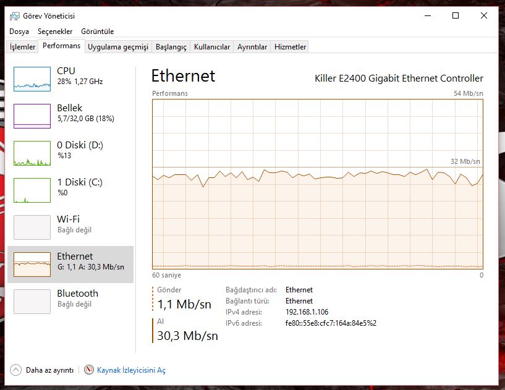Select the 0 Diski (D:) graph thumbnail

[32, 153]
